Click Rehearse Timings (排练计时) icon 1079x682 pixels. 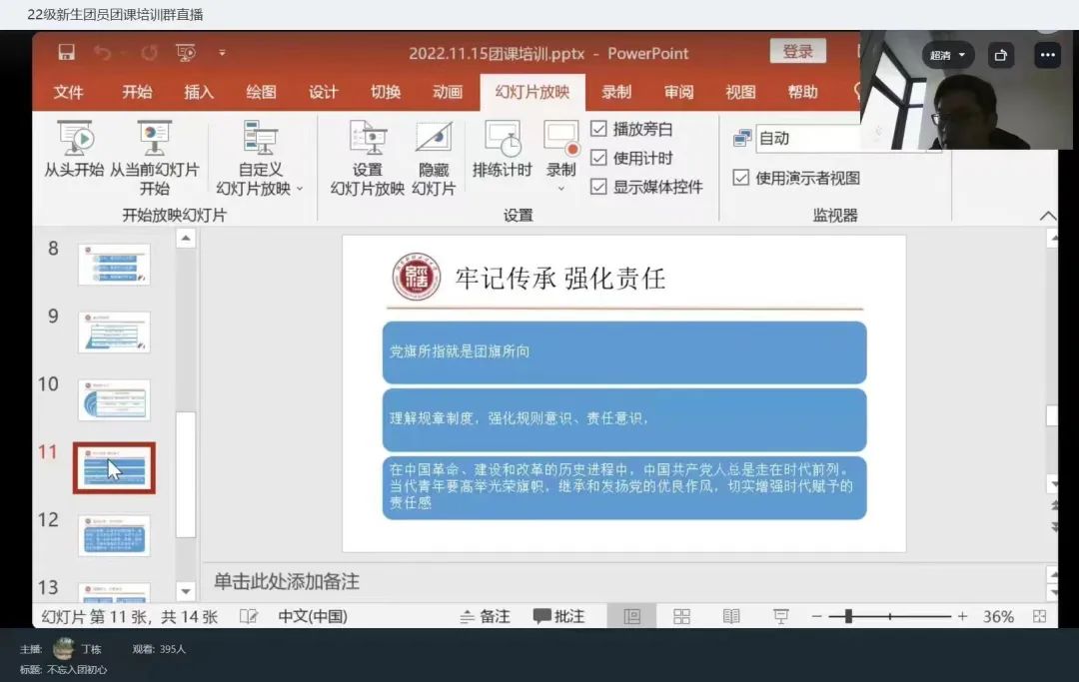(503, 140)
